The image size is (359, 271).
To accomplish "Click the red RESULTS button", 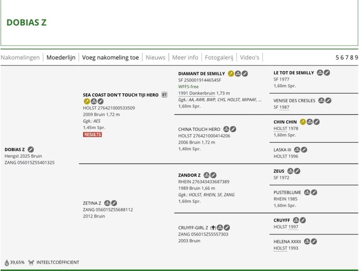I will [93, 135].
